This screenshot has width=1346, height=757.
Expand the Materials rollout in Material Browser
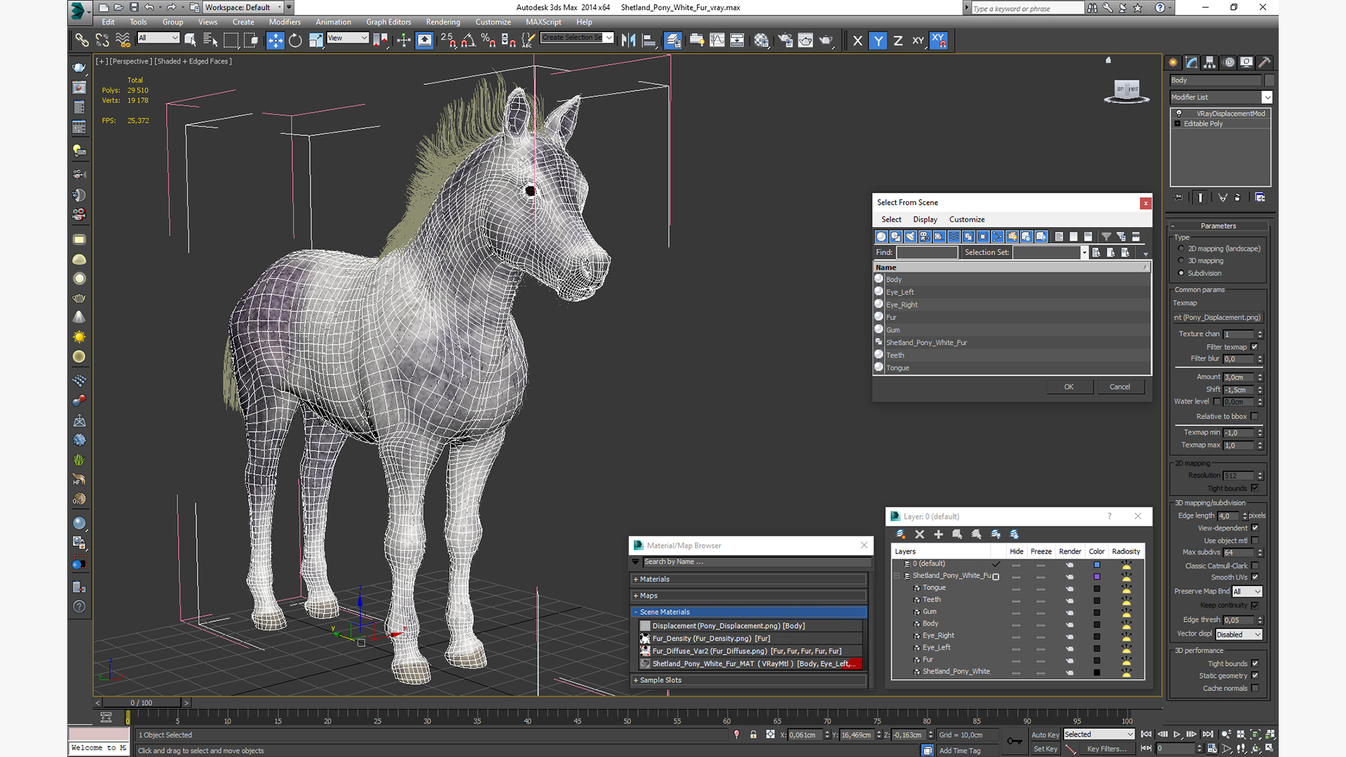[x=749, y=579]
